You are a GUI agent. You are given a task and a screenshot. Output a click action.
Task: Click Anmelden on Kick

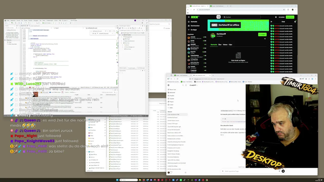pyautogui.click(x=281, y=17)
